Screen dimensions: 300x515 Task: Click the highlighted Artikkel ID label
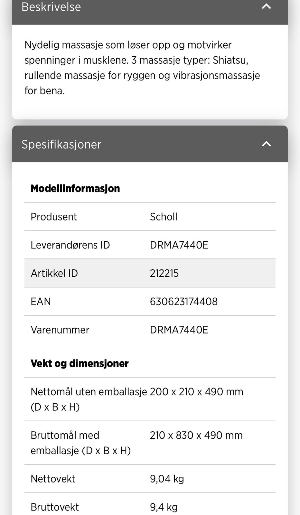pyautogui.click(x=54, y=273)
